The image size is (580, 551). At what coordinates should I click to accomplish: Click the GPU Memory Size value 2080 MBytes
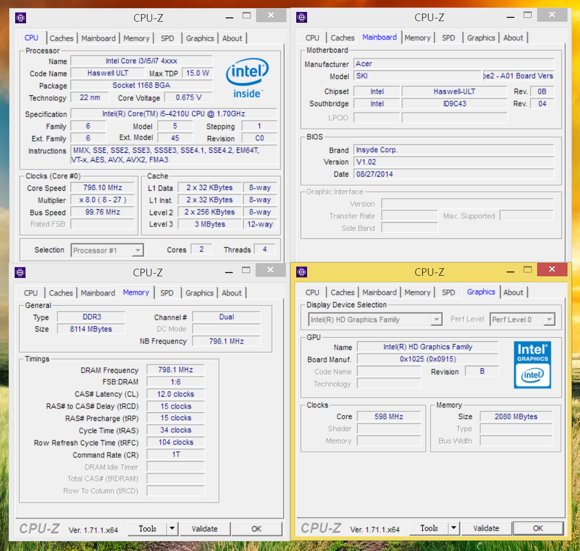(516, 417)
